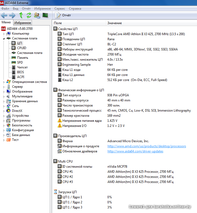197x213 pixels.
Task: Open the users toolbar icon
Action: (37, 15)
